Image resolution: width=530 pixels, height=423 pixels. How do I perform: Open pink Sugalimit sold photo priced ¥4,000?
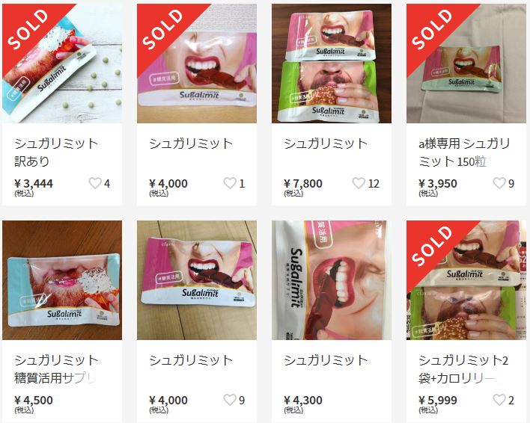point(197,64)
